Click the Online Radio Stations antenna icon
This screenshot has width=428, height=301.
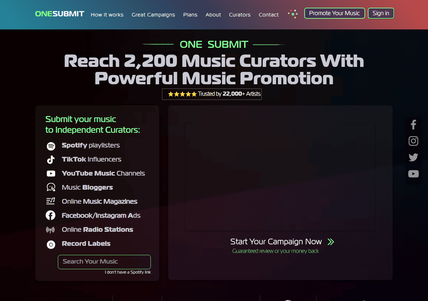50,230
